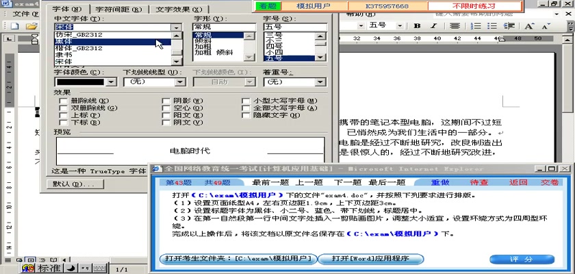This screenshot has width=575, height=274.
Task: Tick the 下标 subscript checkbox
Action: tap(64, 123)
